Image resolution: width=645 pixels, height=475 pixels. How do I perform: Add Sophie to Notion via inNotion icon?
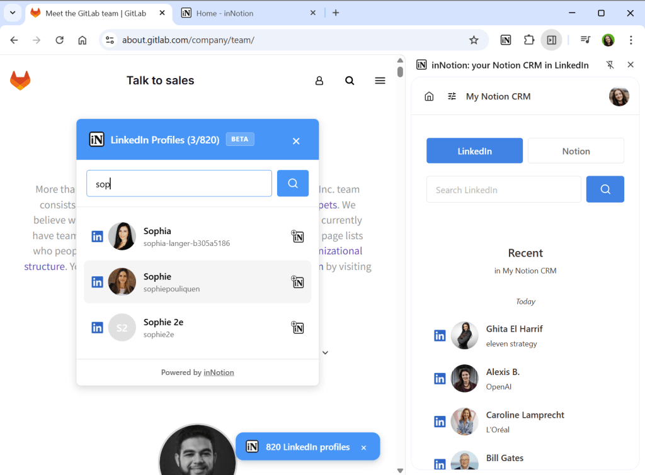297,282
